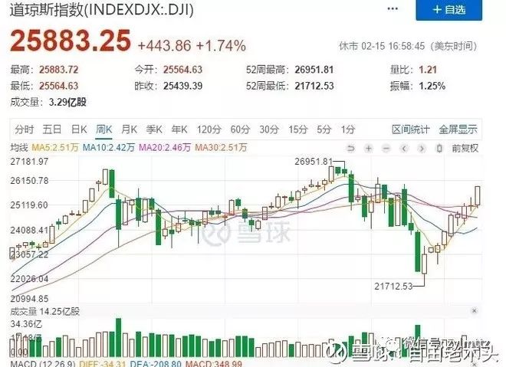The width and height of the screenshot is (506, 367).
Task: Click 全屏显示 to show fullscreen
Action: [x=458, y=129]
